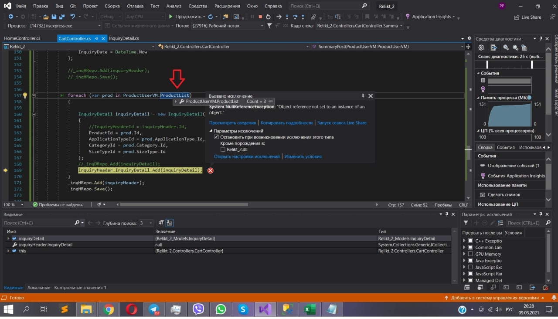
Task: Click Сделать снимок snapshot button
Action: [500, 194]
